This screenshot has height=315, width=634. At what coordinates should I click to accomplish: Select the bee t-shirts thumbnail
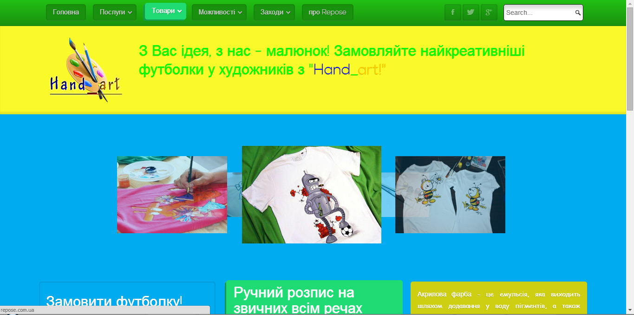click(450, 194)
